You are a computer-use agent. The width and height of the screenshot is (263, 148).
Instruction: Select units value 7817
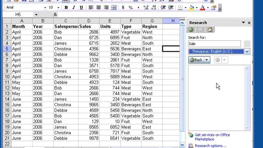[110, 71]
